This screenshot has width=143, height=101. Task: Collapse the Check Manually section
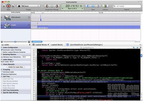point(2,64)
